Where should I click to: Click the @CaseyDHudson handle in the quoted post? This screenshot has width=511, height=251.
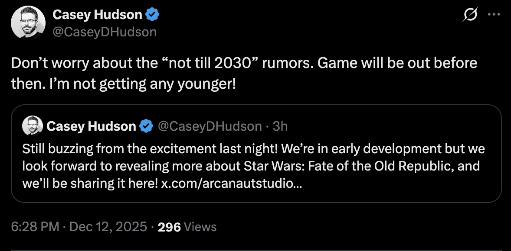click(x=210, y=126)
